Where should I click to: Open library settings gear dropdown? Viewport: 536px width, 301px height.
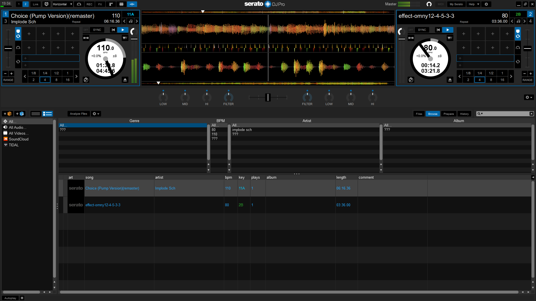point(96,114)
